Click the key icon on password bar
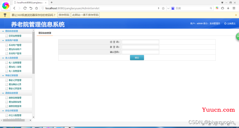This screenshot has width=239, height=128. coord(5,15)
